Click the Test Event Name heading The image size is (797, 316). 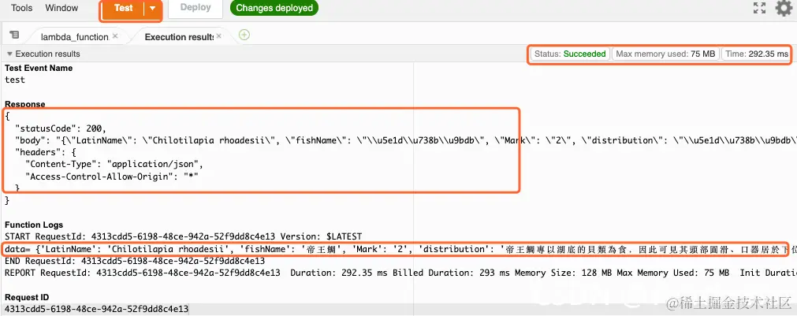pyautogui.click(x=39, y=68)
